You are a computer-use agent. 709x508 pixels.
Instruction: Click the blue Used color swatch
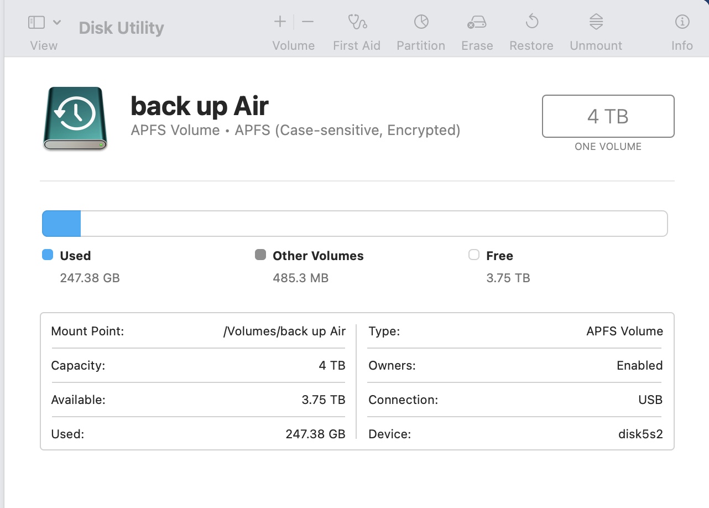(x=48, y=255)
